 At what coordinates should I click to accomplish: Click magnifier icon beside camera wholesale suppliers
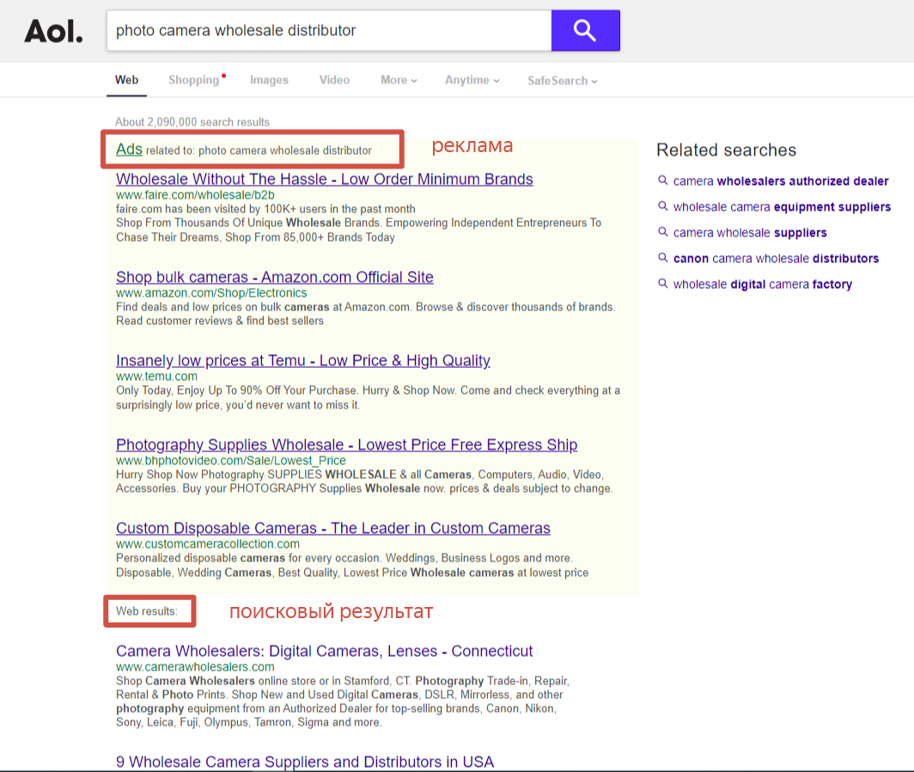663,231
